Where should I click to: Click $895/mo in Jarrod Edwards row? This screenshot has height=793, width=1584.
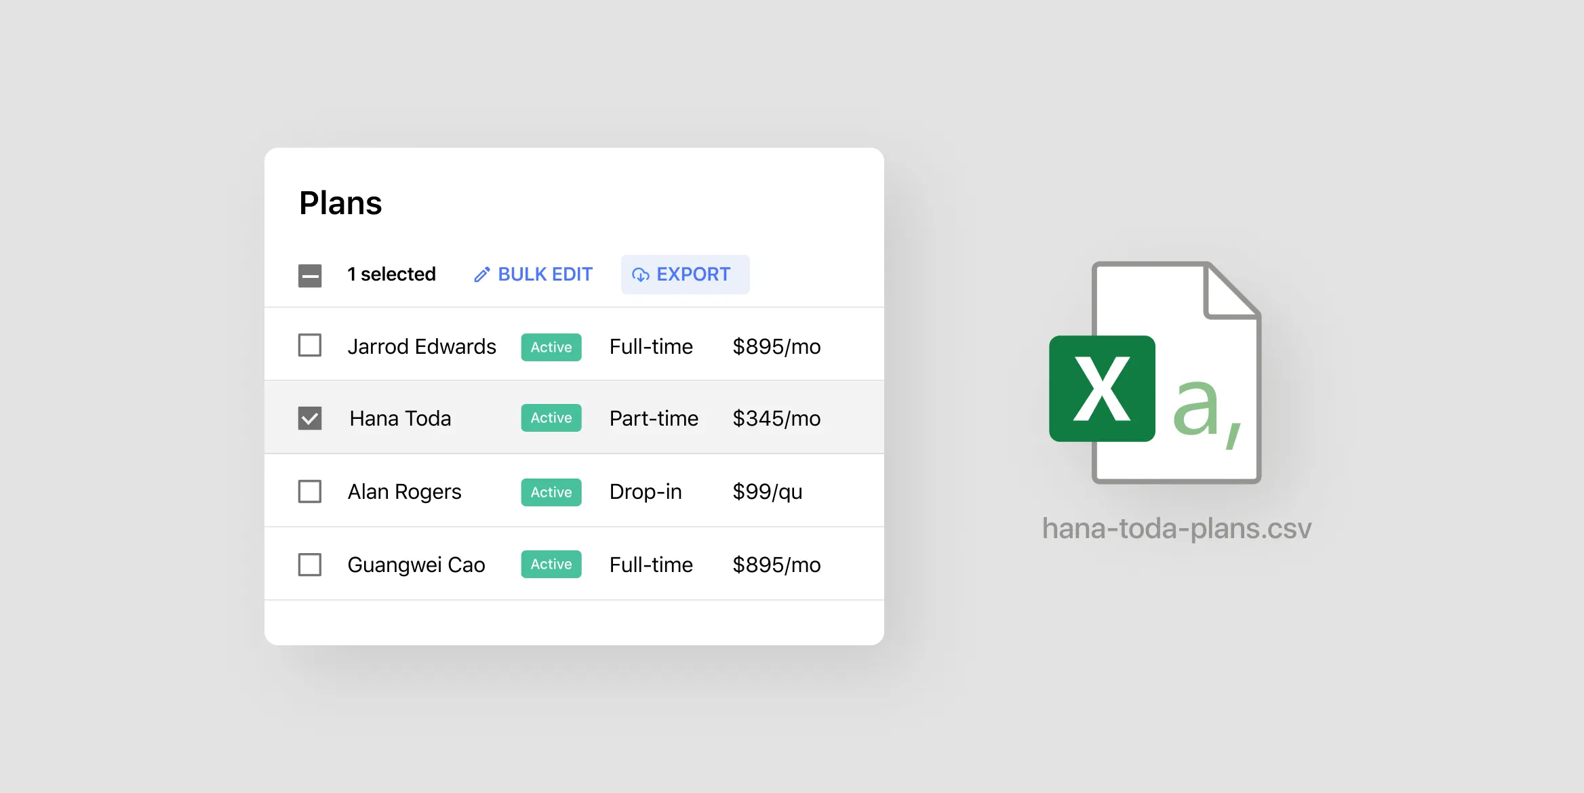pos(776,346)
